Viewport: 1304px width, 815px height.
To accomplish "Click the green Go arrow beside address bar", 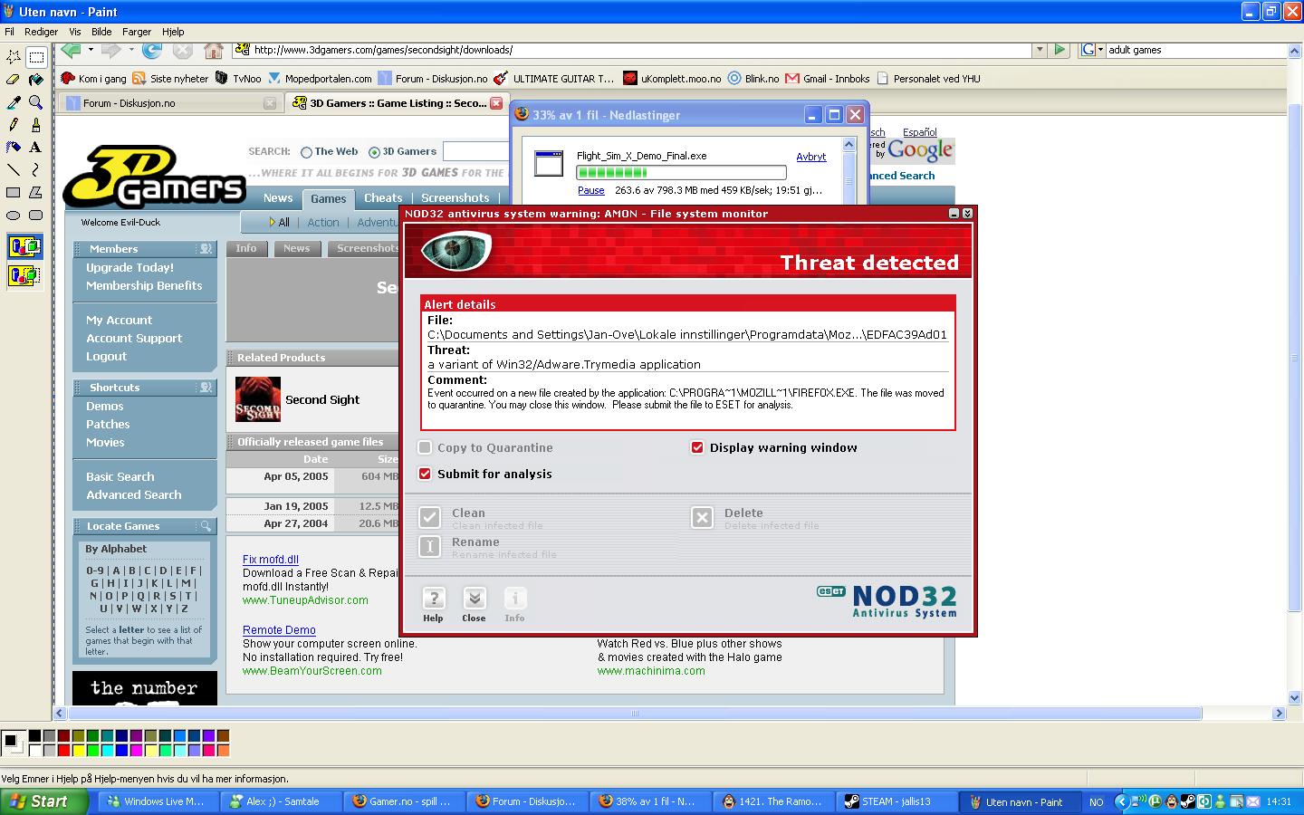I will [x=1059, y=50].
